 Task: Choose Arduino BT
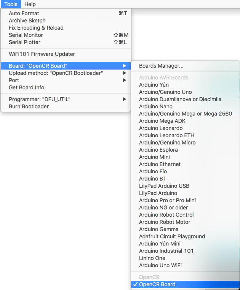(x=185, y=179)
